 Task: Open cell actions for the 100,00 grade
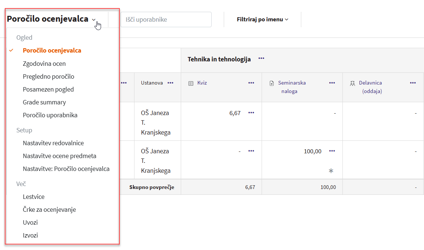[x=332, y=151]
